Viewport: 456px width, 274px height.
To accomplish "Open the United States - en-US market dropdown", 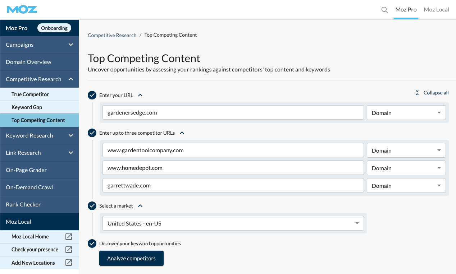I will [233, 223].
